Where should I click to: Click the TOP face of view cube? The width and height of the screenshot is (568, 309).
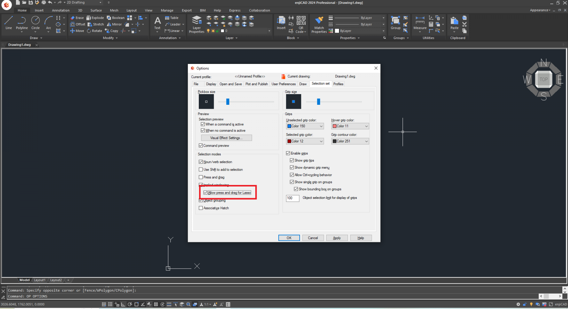[x=544, y=80]
